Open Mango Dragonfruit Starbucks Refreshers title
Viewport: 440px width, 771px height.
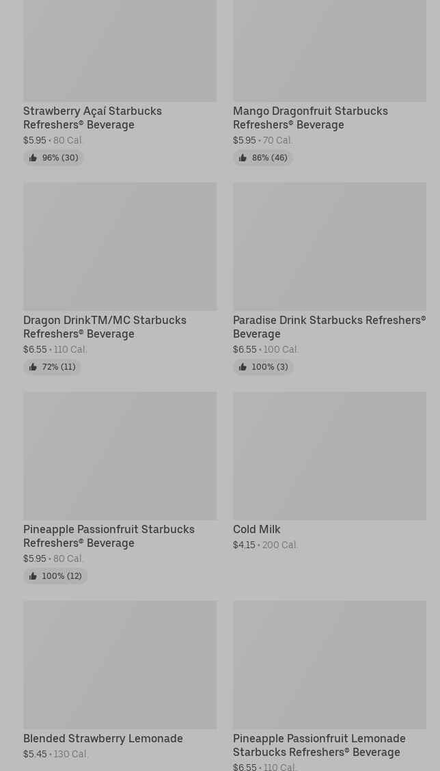[x=310, y=118]
